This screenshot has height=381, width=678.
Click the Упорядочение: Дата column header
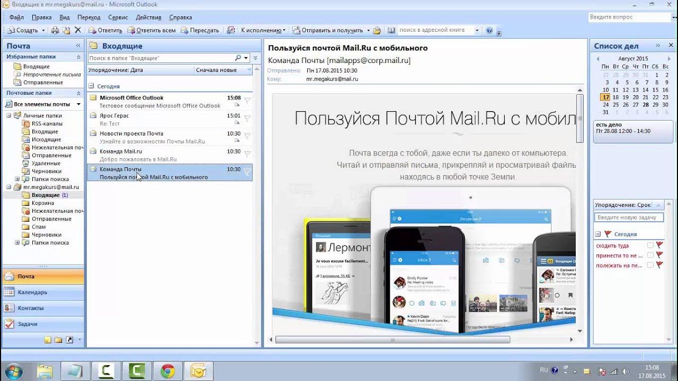[140, 70]
